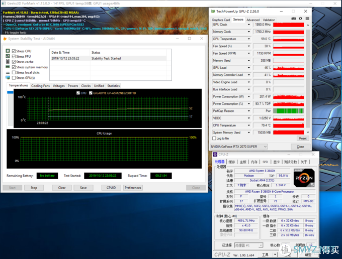The width and height of the screenshot is (342, 259).
Task: Switch to the Statistics tab
Action: (114, 86)
